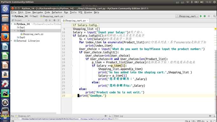
Task: Click Day2 breadcrumb in navigation bar
Action: coord(34,16)
